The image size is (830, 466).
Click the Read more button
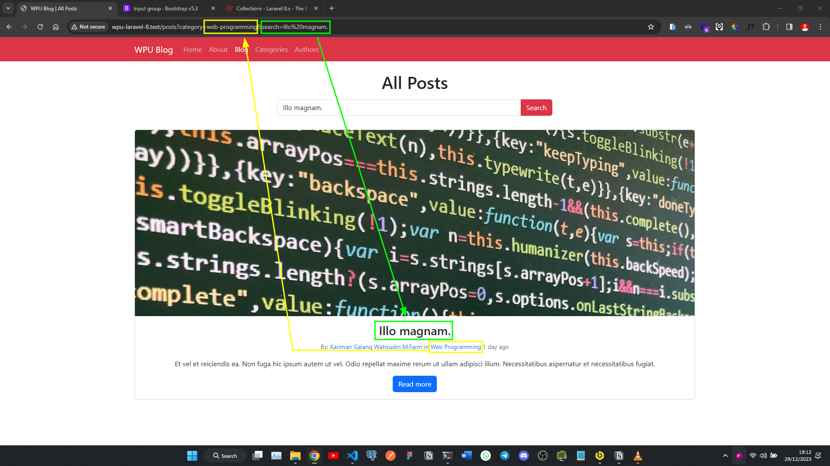pos(414,384)
